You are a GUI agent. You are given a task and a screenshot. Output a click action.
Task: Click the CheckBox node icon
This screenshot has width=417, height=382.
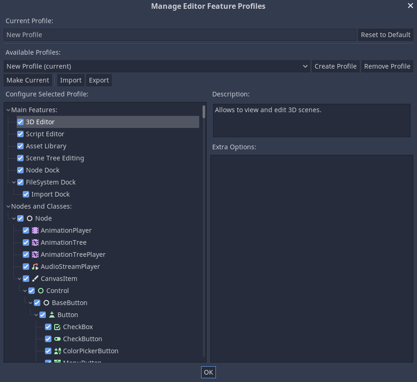click(57, 326)
